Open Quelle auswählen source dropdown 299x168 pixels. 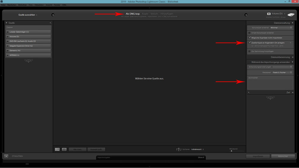(x=28, y=15)
